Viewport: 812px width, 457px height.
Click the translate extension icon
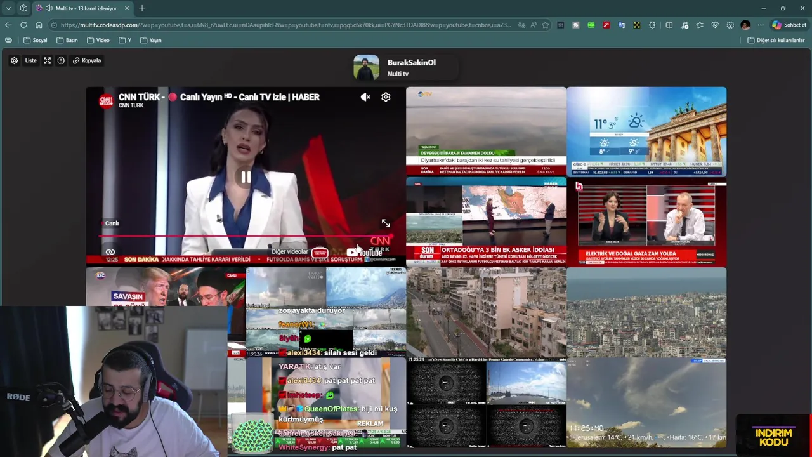(x=622, y=25)
